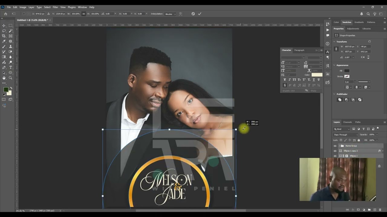Switch to the Paths tab
The height and width of the screenshot is (217, 387).
tap(358, 122)
